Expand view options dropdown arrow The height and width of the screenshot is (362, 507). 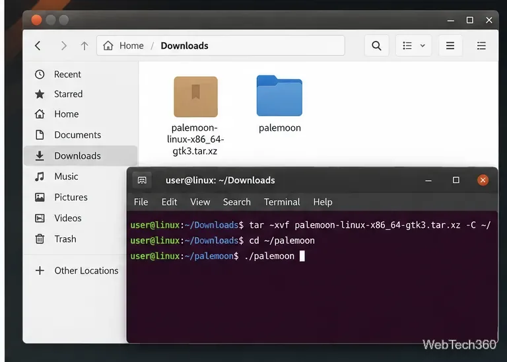pyautogui.click(x=422, y=46)
